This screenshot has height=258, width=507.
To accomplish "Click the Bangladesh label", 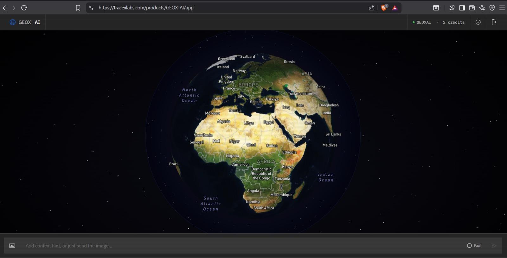I will [x=329, y=105].
